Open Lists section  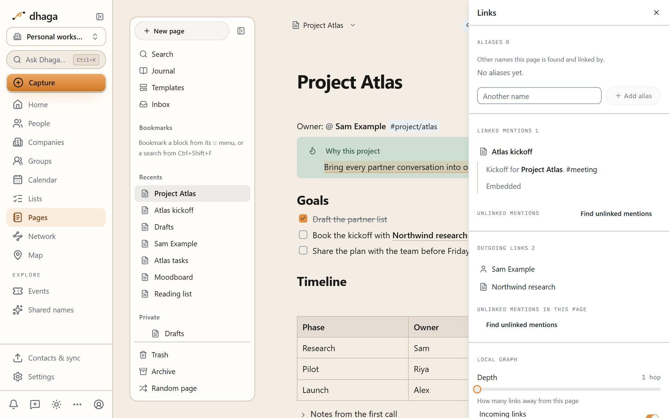tap(56, 199)
